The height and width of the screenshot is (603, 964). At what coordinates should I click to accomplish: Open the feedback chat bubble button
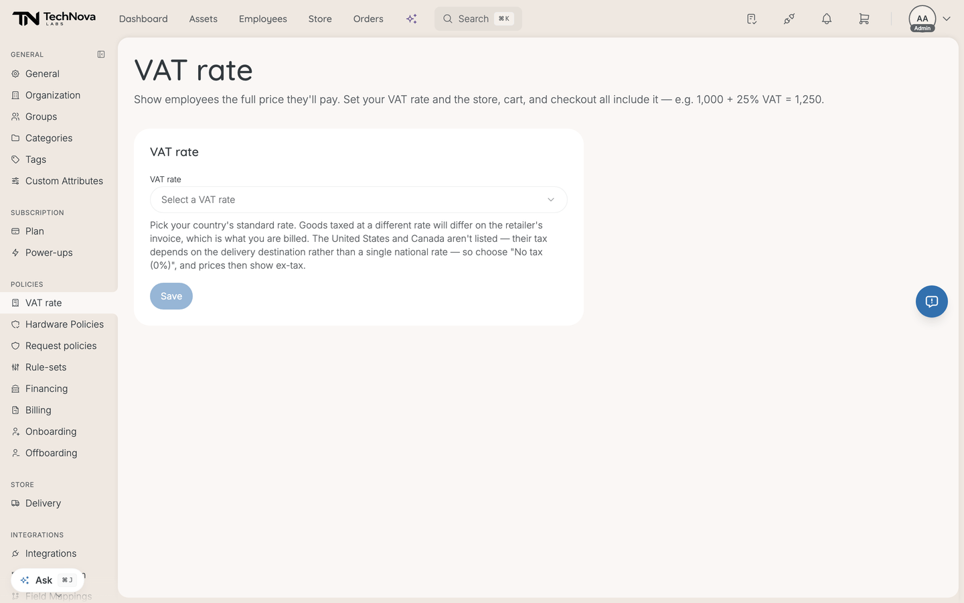pos(932,301)
